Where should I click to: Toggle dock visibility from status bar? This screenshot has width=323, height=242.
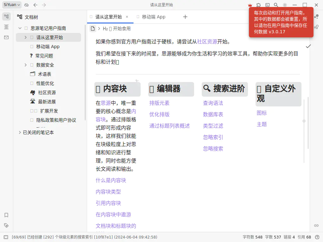click(x=6, y=237)
